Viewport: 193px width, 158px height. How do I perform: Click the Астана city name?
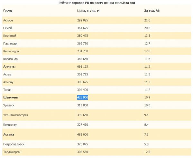tap(9, 134)
